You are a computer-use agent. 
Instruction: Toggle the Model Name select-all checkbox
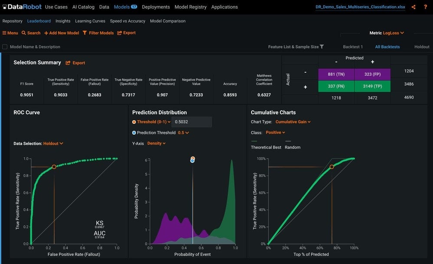pos(5,47)
